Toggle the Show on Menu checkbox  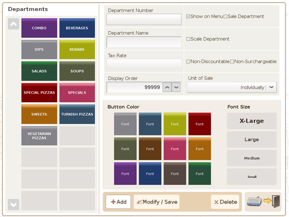click(188, 16)
